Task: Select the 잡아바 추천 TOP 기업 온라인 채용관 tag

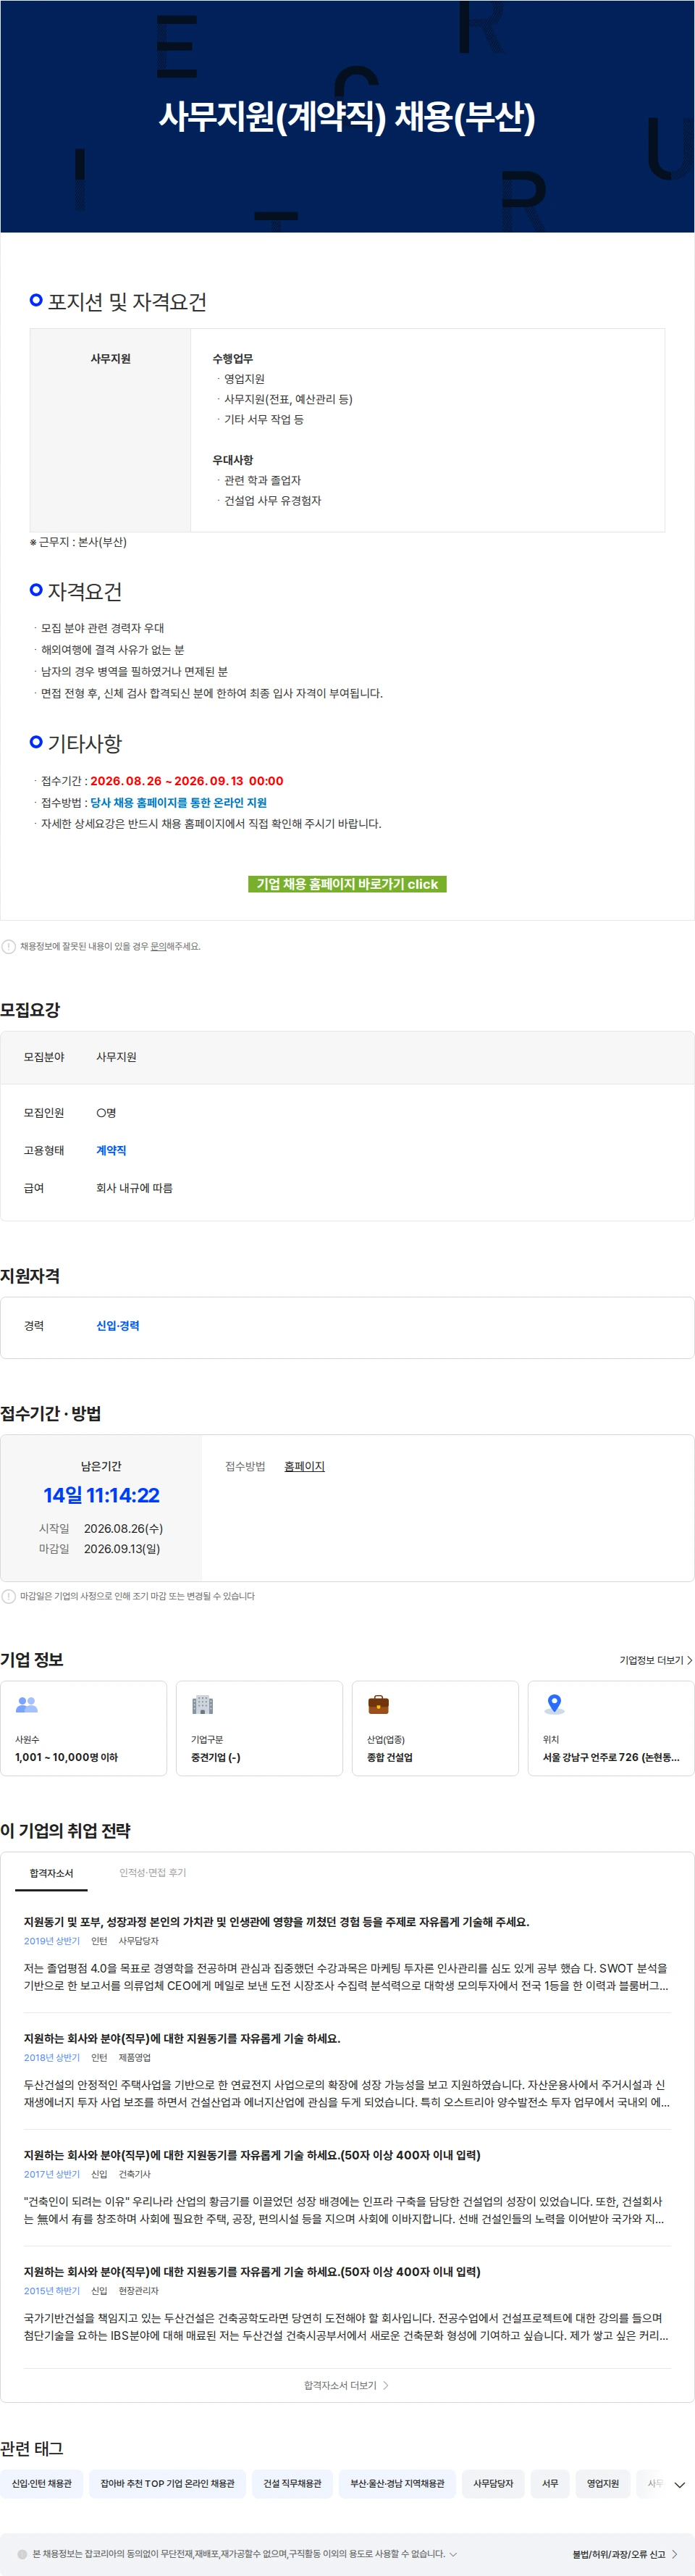Action: (x=168, y=2483)
